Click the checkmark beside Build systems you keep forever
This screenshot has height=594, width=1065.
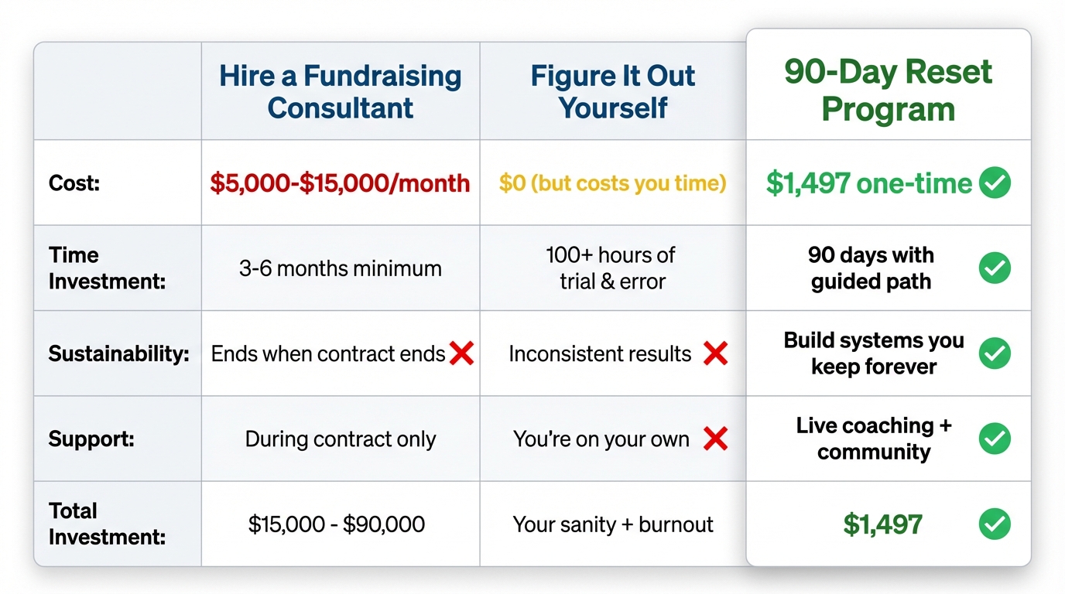pyautogui.click(x=995, y=353)
